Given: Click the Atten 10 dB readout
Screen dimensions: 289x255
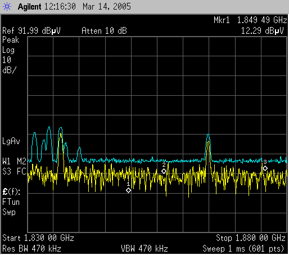Looking at the screenshot, I should [x=104, y=30].
